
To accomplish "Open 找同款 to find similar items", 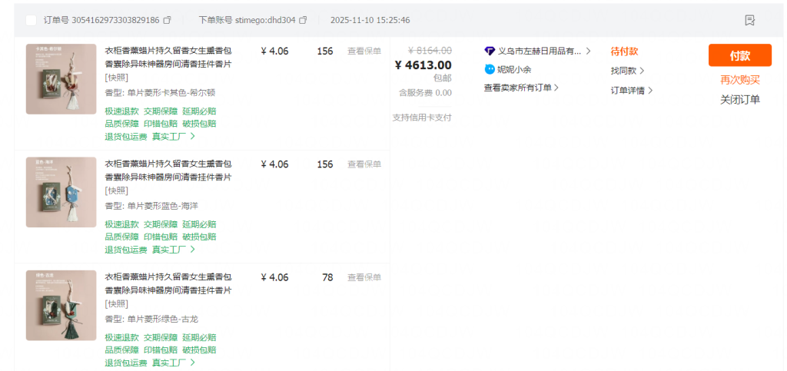I will [x=627, y=71].
